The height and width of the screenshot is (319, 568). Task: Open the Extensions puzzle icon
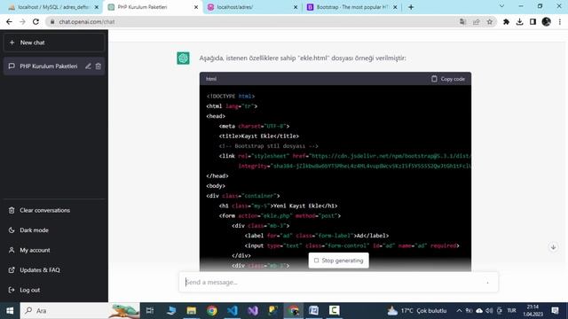[506, 21]
